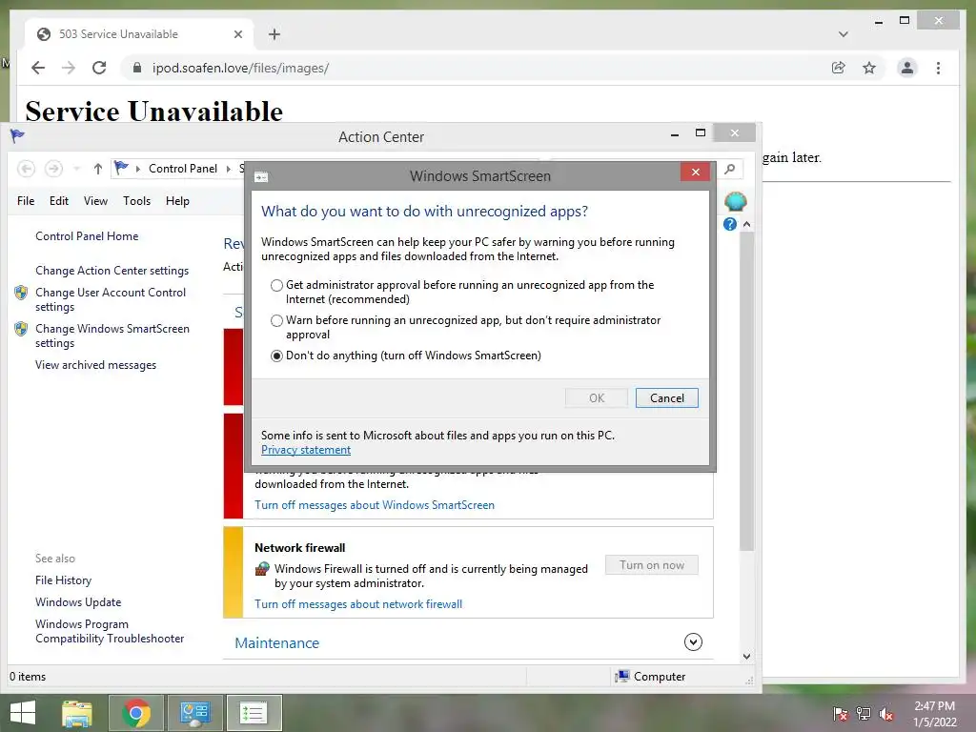Open Chrome tab search dropdown
The width and height of the screenshot is (976, 732).
(843, 34)
